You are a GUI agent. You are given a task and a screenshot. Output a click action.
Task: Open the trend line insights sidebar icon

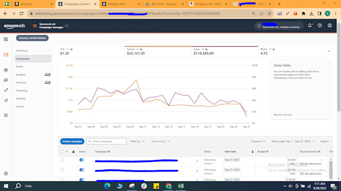[x=6, y=90]
